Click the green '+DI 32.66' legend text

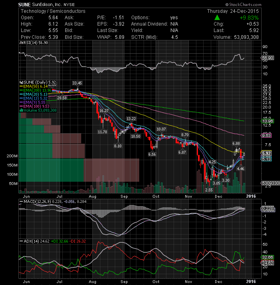(59, 241)
